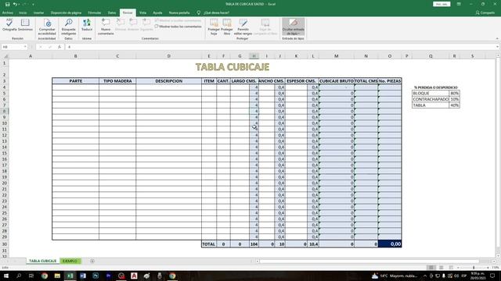The width and height of the screenshot is (501, 281).
Task: Add a Nuevo comentario
Action: tap(106, 27)
